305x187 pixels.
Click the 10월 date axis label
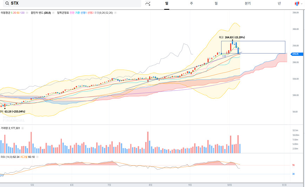(230, 185)
